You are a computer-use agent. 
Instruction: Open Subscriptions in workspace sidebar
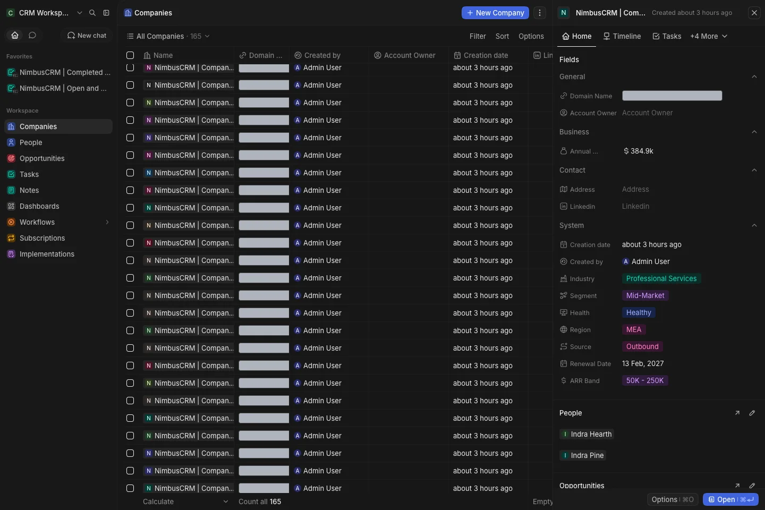tap(58, 238)
